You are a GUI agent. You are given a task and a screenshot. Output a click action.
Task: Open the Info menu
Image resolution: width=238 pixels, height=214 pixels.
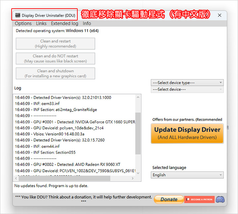click(x=87, y=23)
